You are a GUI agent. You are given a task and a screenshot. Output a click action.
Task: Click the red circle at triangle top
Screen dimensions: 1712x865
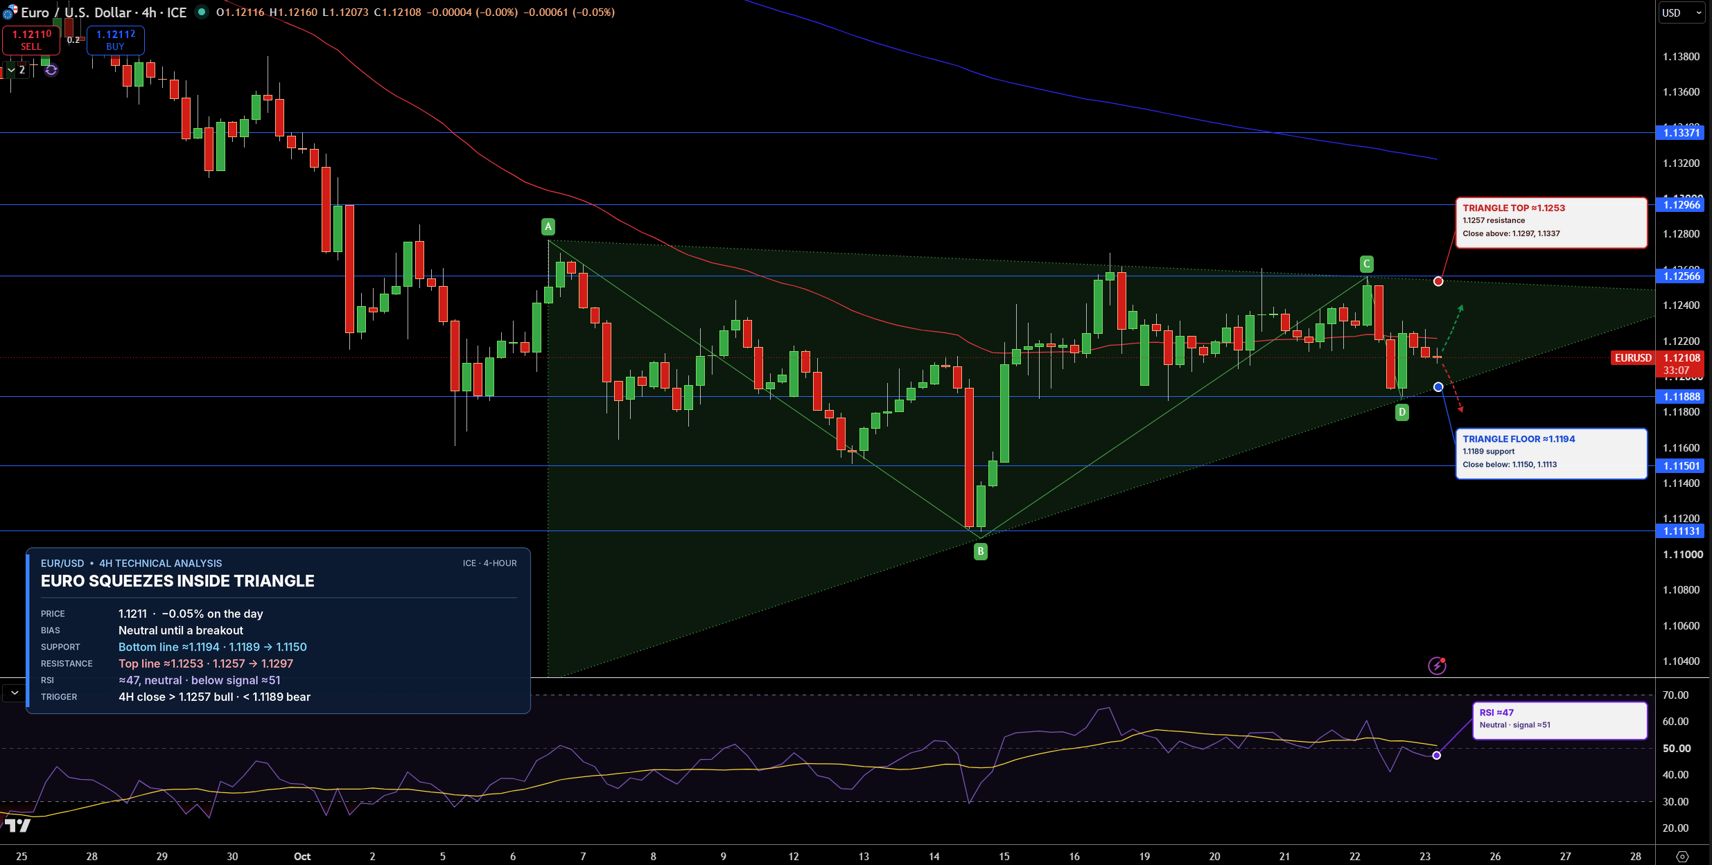tap(1438, 281)
